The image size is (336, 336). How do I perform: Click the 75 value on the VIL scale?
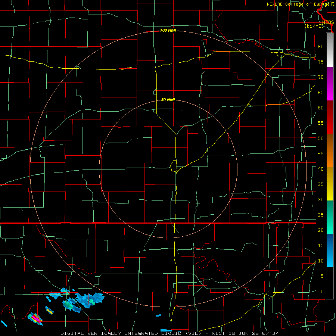tap(321, 62)
